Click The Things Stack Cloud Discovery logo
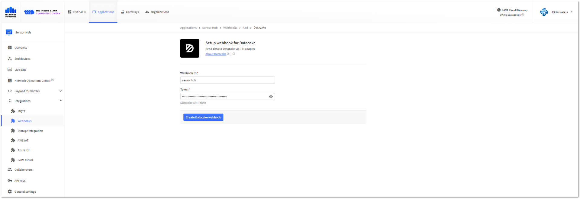580x199 pixels. tap(42, 12)
